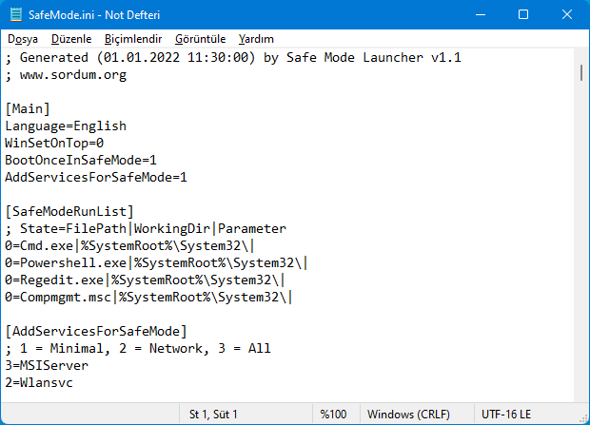Place cursor on the Language=English line
Image resolution: width=590 pixels, height=425 pixels.
click(x=66, y=126)
